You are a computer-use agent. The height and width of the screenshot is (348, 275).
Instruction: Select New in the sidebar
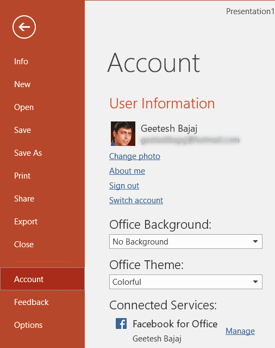[22, 84]
